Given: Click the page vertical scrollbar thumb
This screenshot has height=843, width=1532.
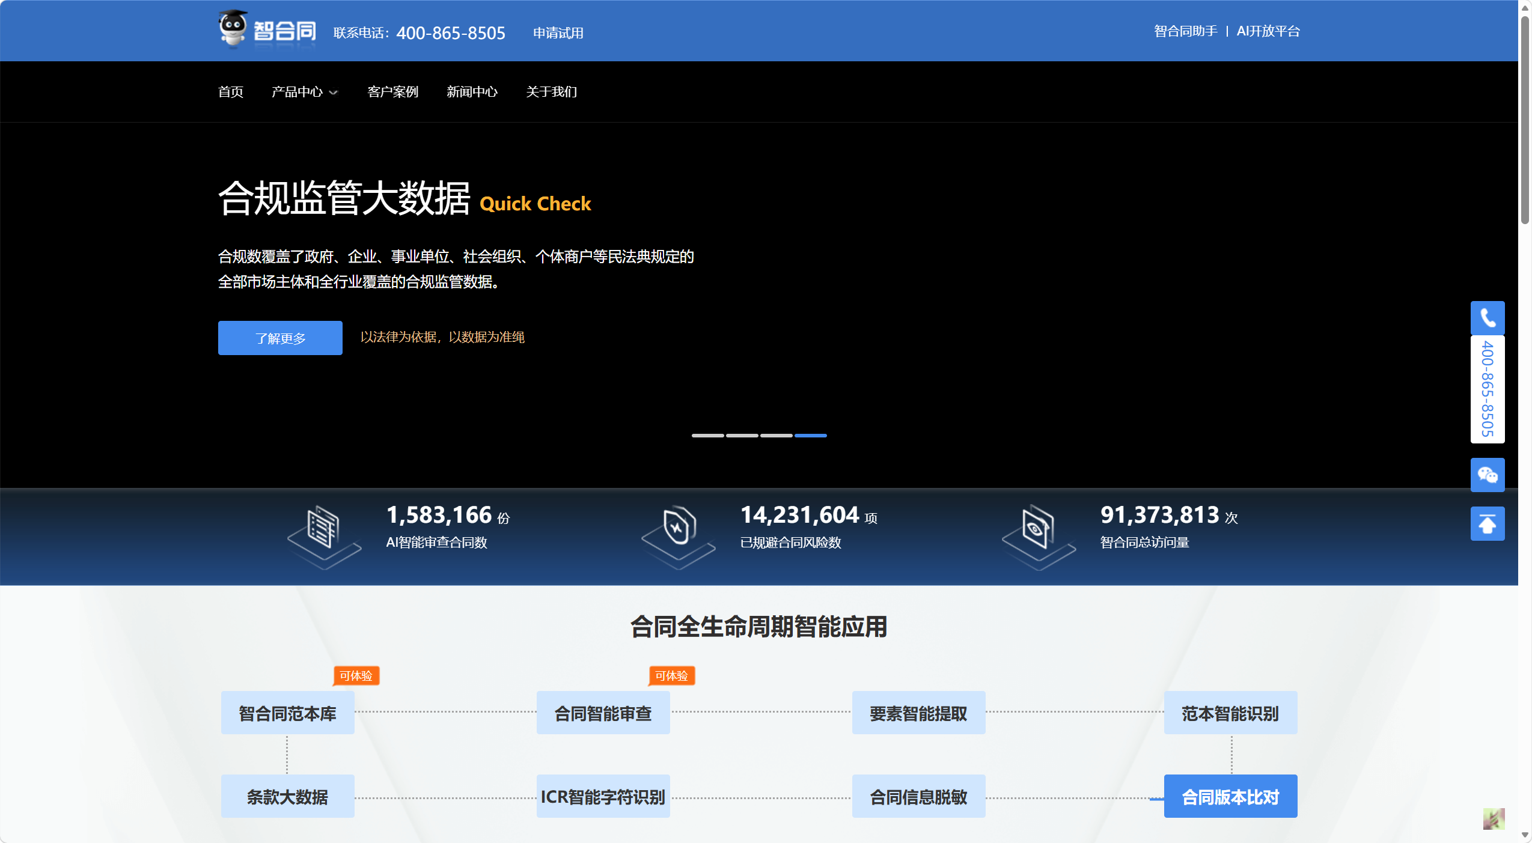Looking at the screenshot, I should coord(1525,120).
